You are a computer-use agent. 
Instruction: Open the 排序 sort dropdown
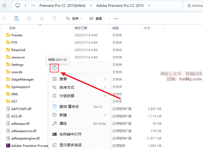coord(74,18)
